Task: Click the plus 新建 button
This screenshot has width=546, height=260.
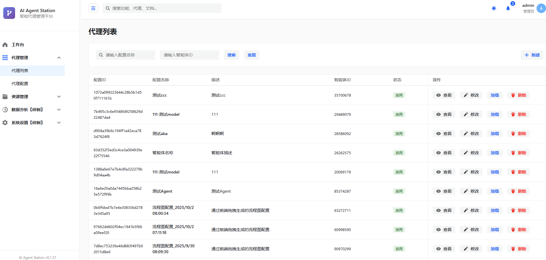Action: pos(532,55)
